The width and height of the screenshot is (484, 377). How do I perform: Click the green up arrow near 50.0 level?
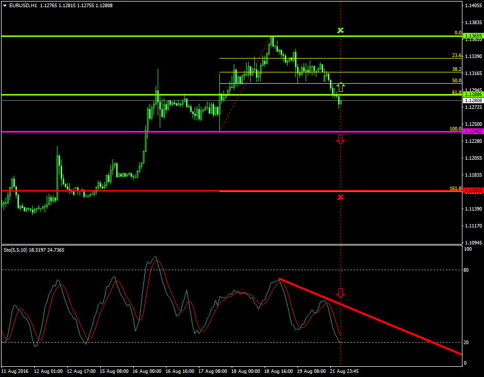[340, 87]
